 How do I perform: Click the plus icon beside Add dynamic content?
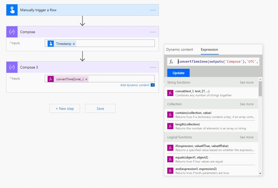(x=153, y=85)
